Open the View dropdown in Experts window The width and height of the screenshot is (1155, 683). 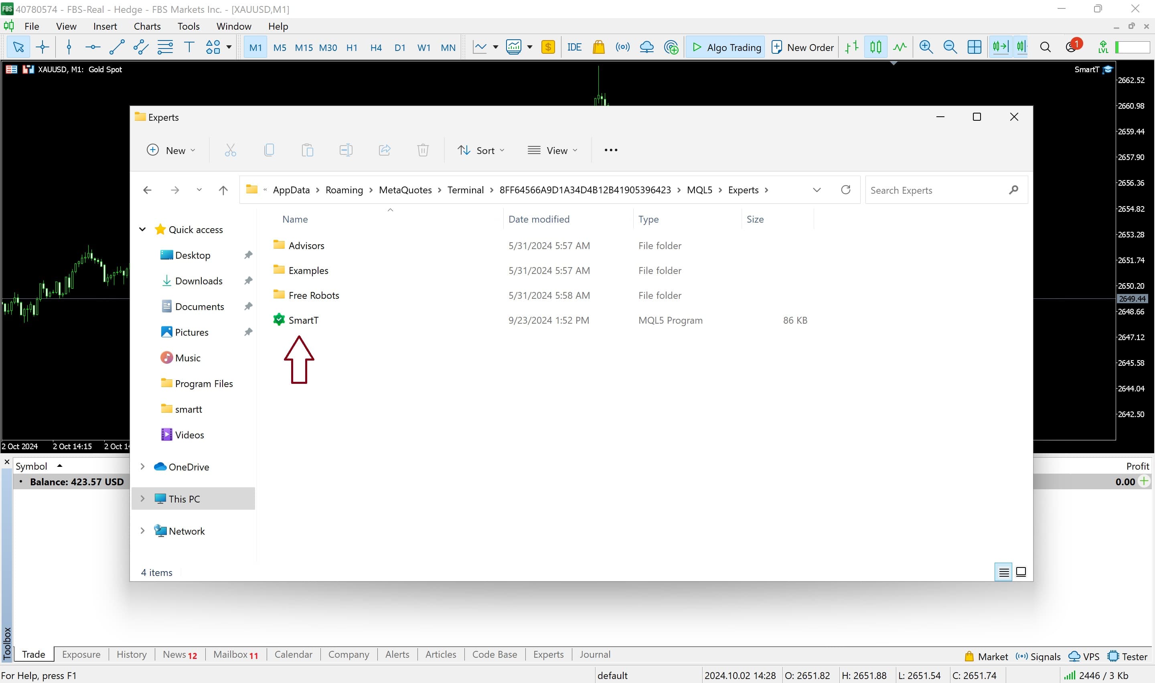(x=552, y=150)
